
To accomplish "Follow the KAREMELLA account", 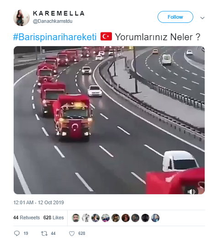I will 175,17.
